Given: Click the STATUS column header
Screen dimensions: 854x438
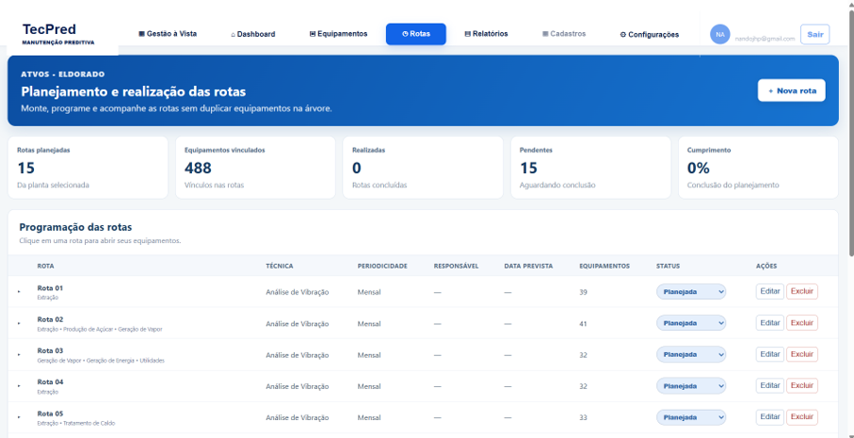Looking at the screenshot, I should pyautogui.click(x=668, y=266).
